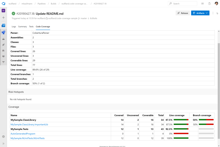
Task: Click the Risk Hotspots section heading
Action: click(x=16, y=92)
